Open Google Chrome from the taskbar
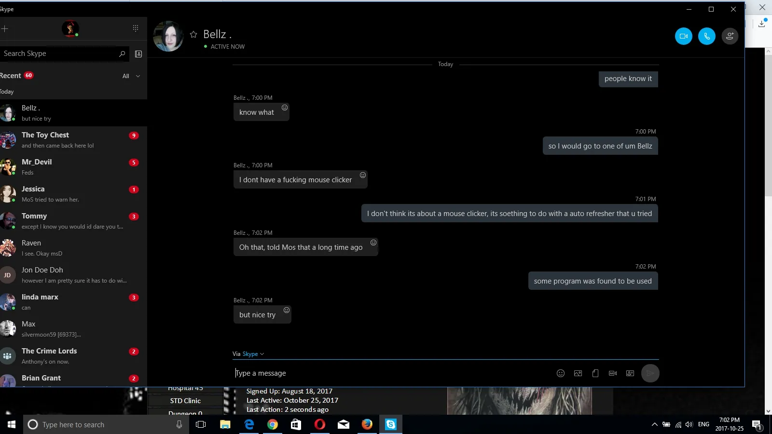772x434 pixels. pos(273,424)
